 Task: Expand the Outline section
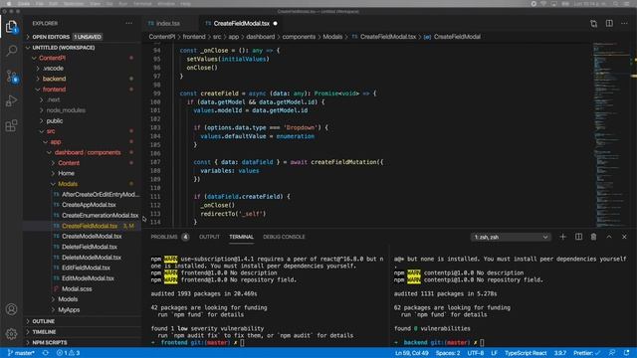(82, 321)
